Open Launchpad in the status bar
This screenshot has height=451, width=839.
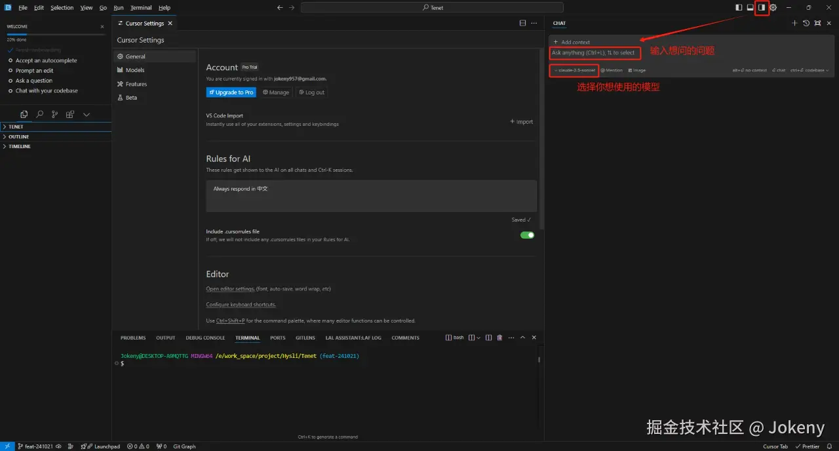(x=100, y=446)
